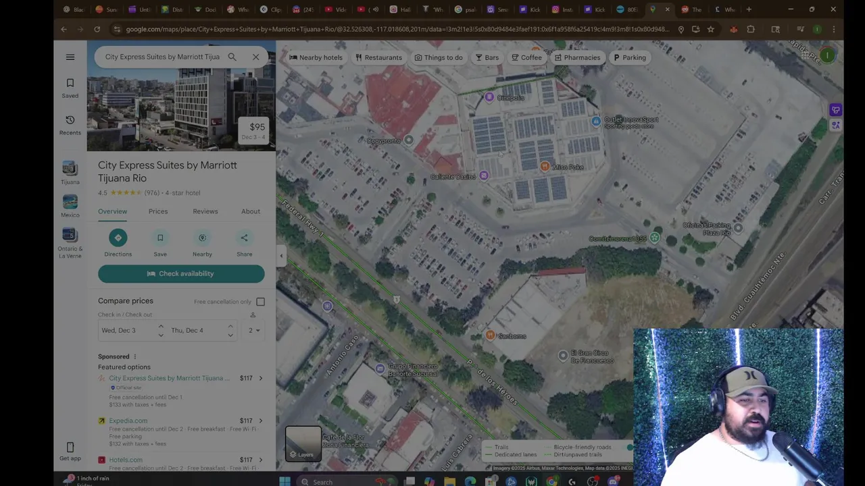865x486 pixels.
Task: Filter map by Coffee chip
Action: (526, 57)
